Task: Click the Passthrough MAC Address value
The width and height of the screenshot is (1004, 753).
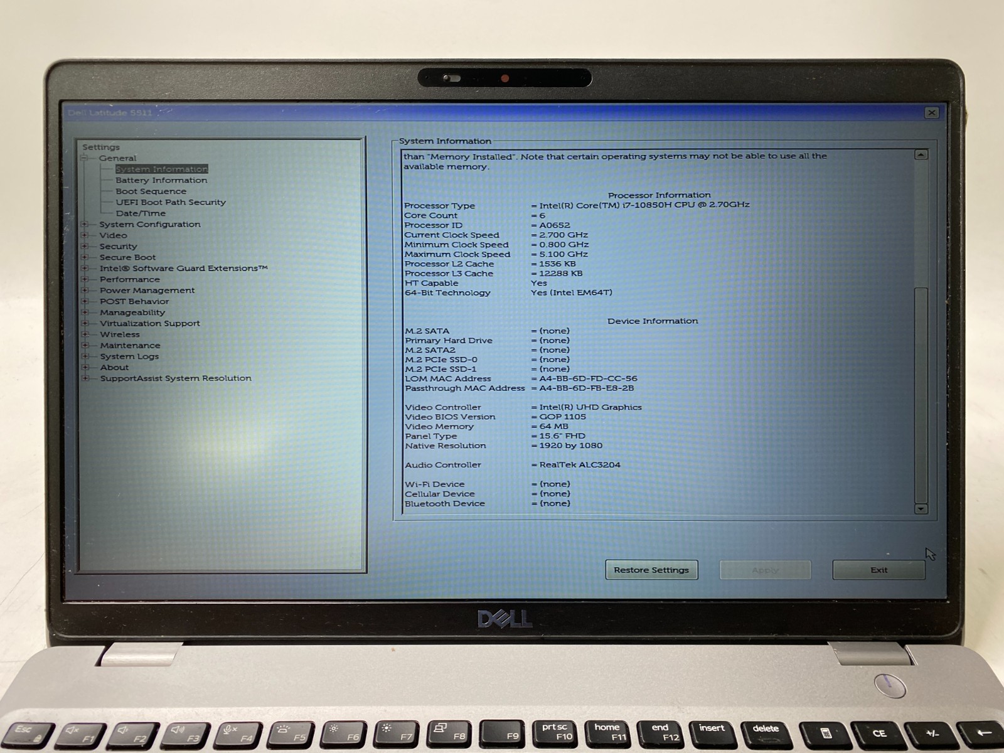Action: (587, 388)
